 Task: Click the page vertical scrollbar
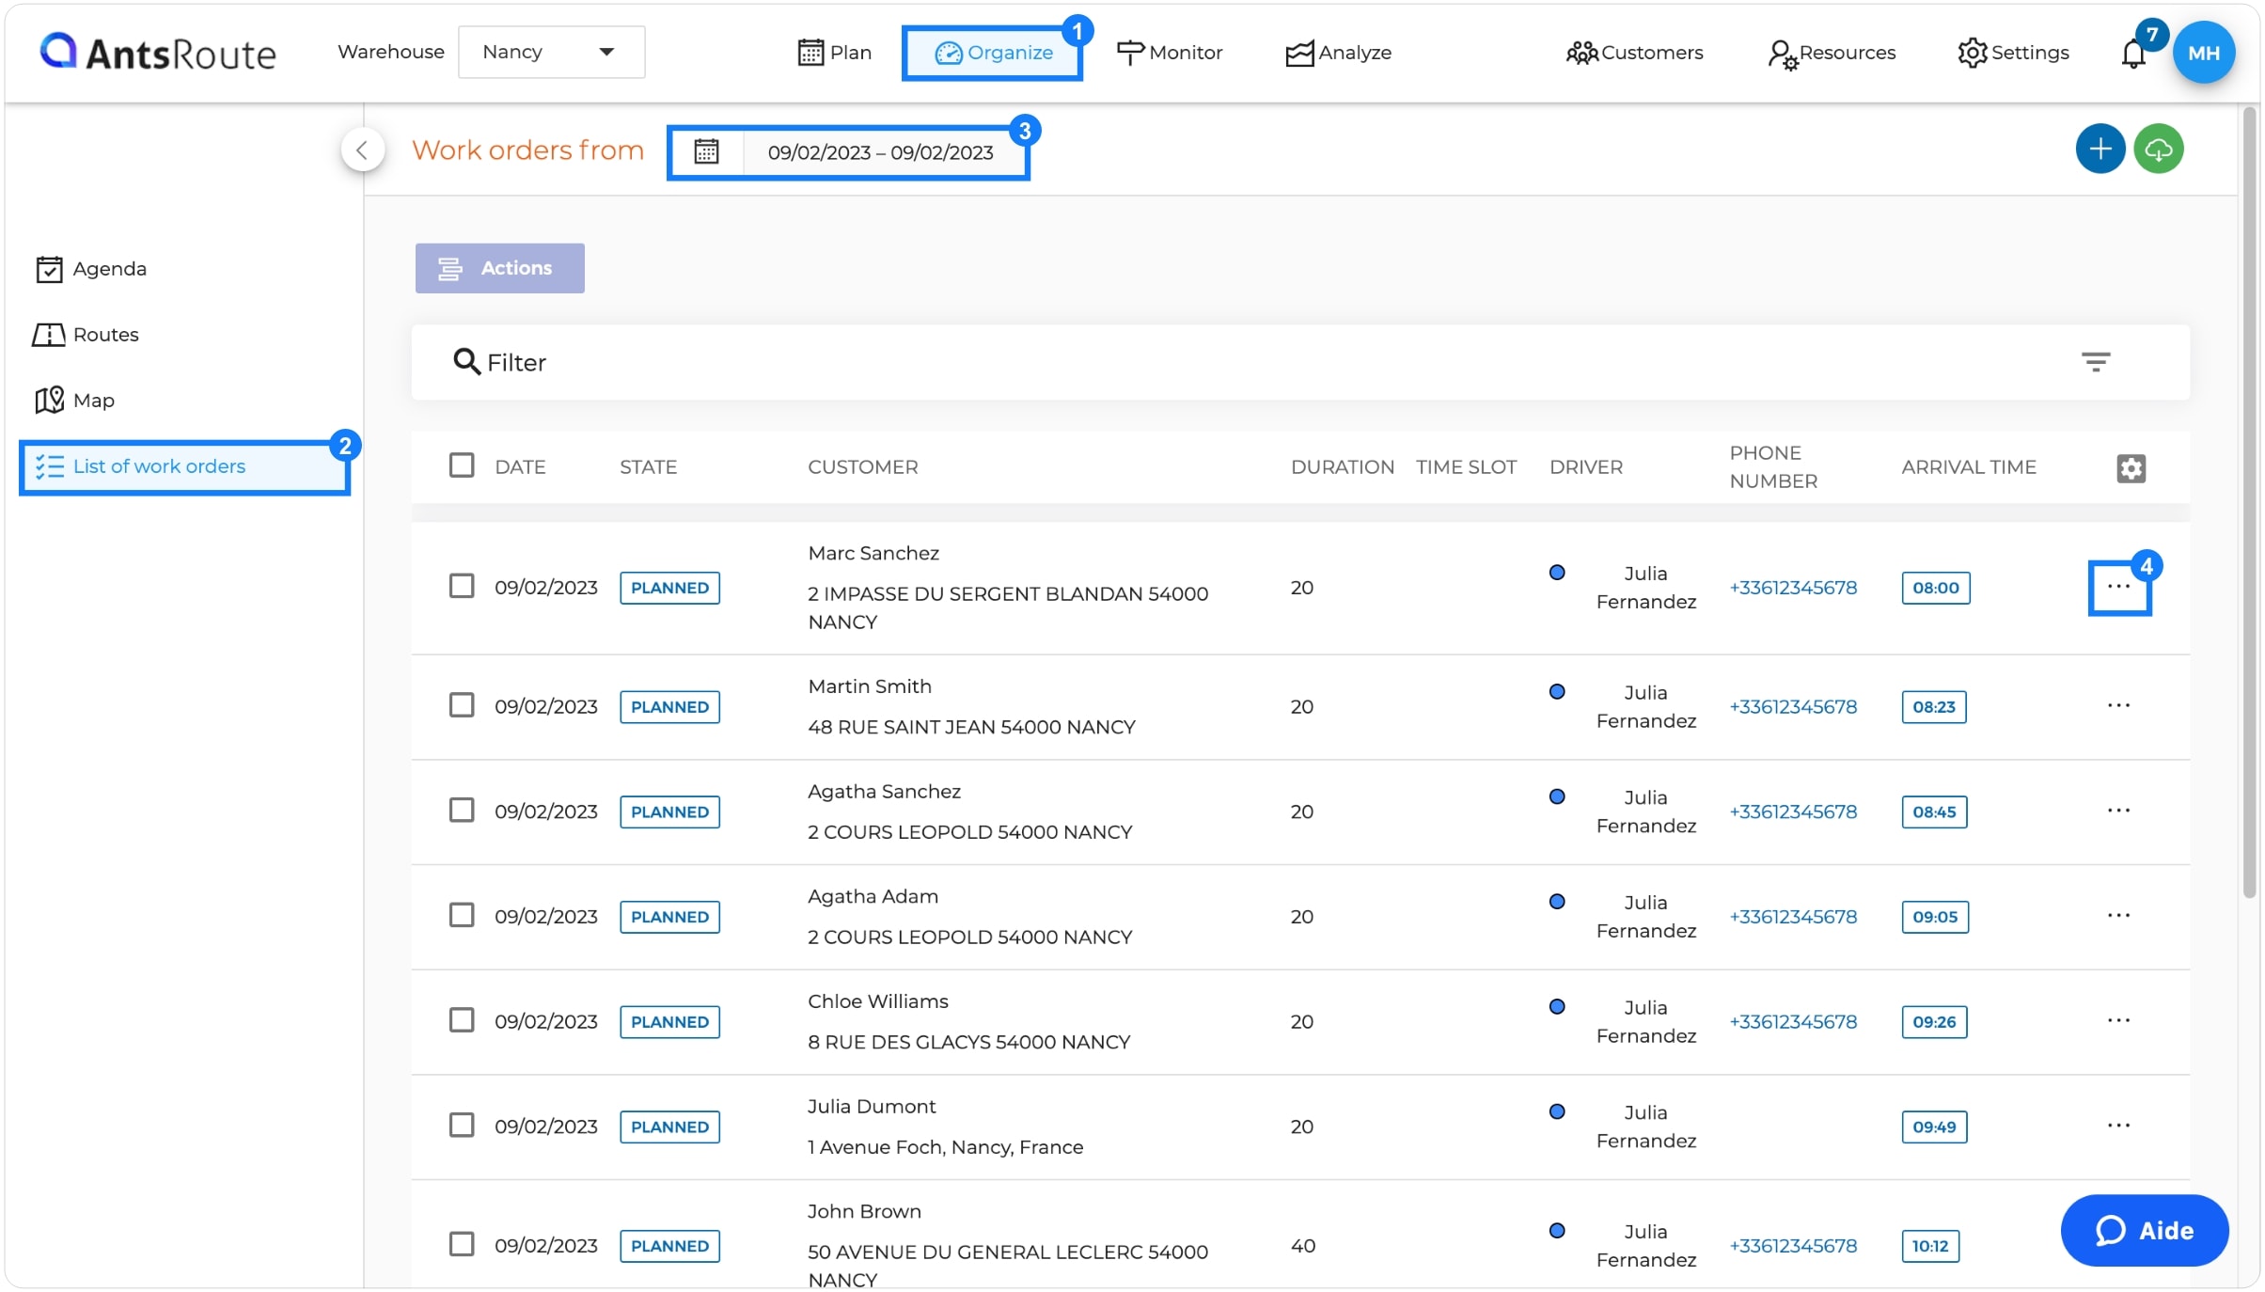[x=2249, y=503]
